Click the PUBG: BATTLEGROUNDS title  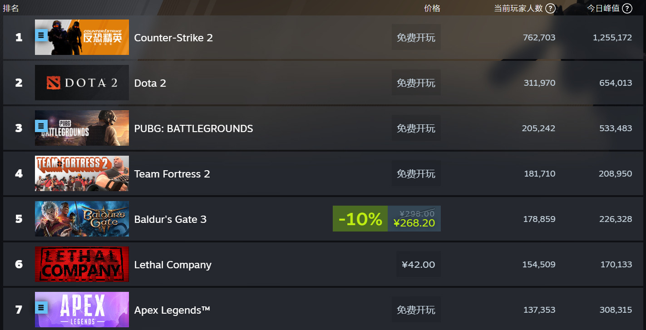coord(193,128)
